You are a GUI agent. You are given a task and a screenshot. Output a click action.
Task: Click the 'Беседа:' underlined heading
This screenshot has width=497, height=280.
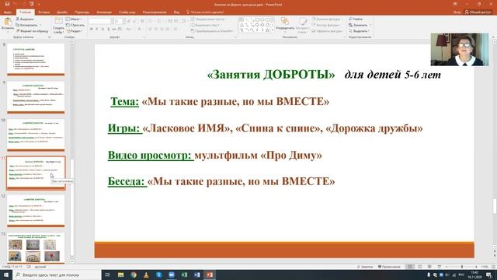[x=127, y=181]
